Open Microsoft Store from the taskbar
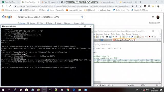This screenshot has width=164, height=92. click(27, 90)
